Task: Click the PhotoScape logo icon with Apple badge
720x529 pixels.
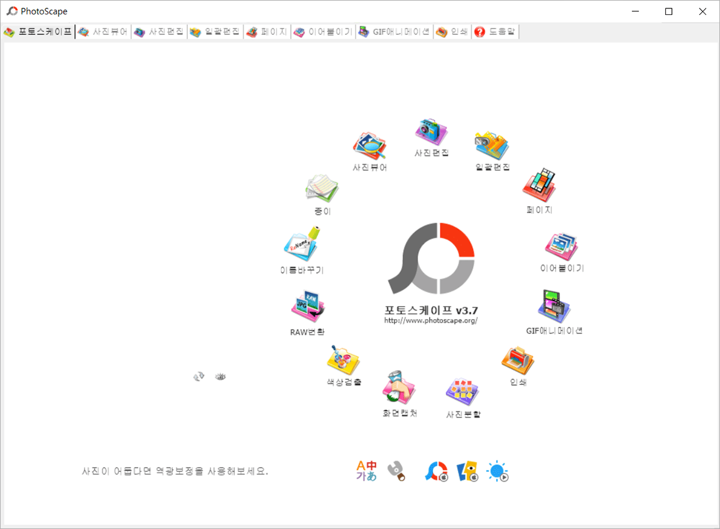Action: point(437,471)
